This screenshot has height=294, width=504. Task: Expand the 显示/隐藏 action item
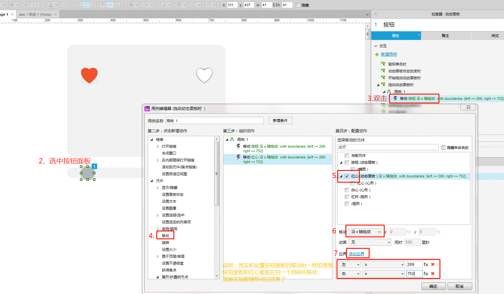(158, 188)
